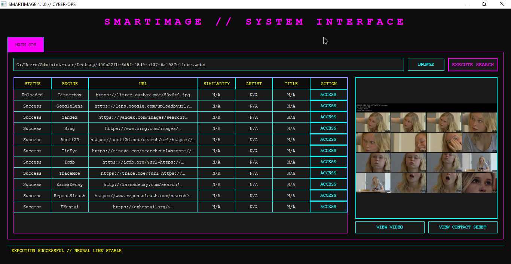
Task: Click ACCESS for Litterbox row
Action: point(328,95)
